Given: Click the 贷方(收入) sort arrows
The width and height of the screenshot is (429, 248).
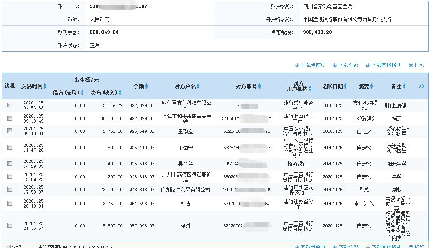Looking at the screenshot, I should coord(120,93).
